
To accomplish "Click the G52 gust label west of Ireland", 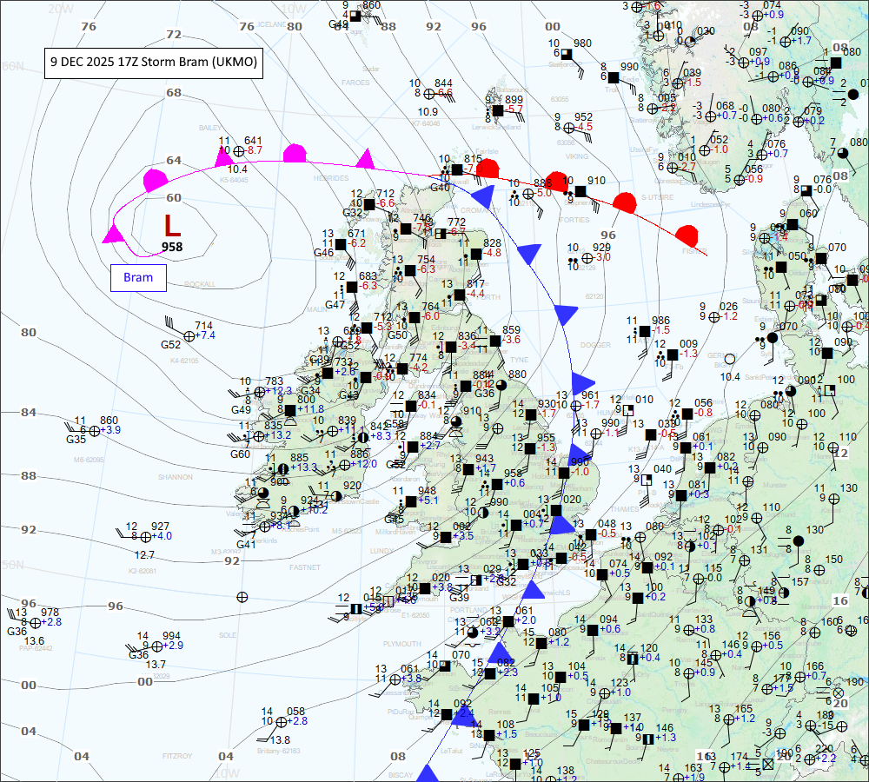I will [x=170, y=344].
